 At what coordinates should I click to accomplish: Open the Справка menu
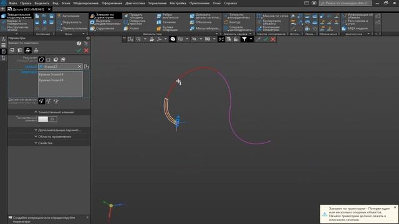tap(230, 3)
